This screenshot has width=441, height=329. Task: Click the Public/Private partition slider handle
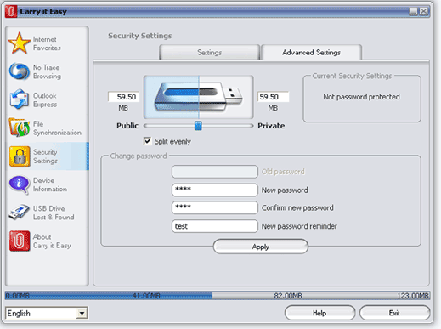click(198, 126)
